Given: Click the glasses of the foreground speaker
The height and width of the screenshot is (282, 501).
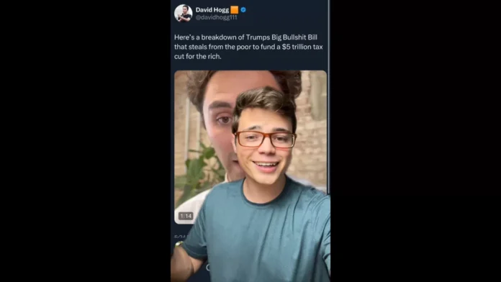Looking at the screenshot, I should 265,140.
